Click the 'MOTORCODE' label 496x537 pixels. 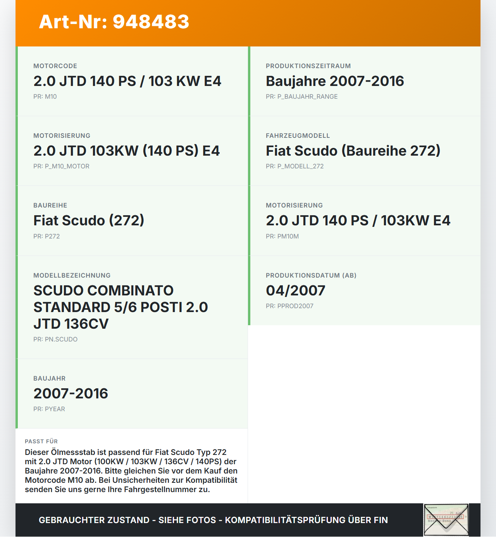click(x=55, y=66)
